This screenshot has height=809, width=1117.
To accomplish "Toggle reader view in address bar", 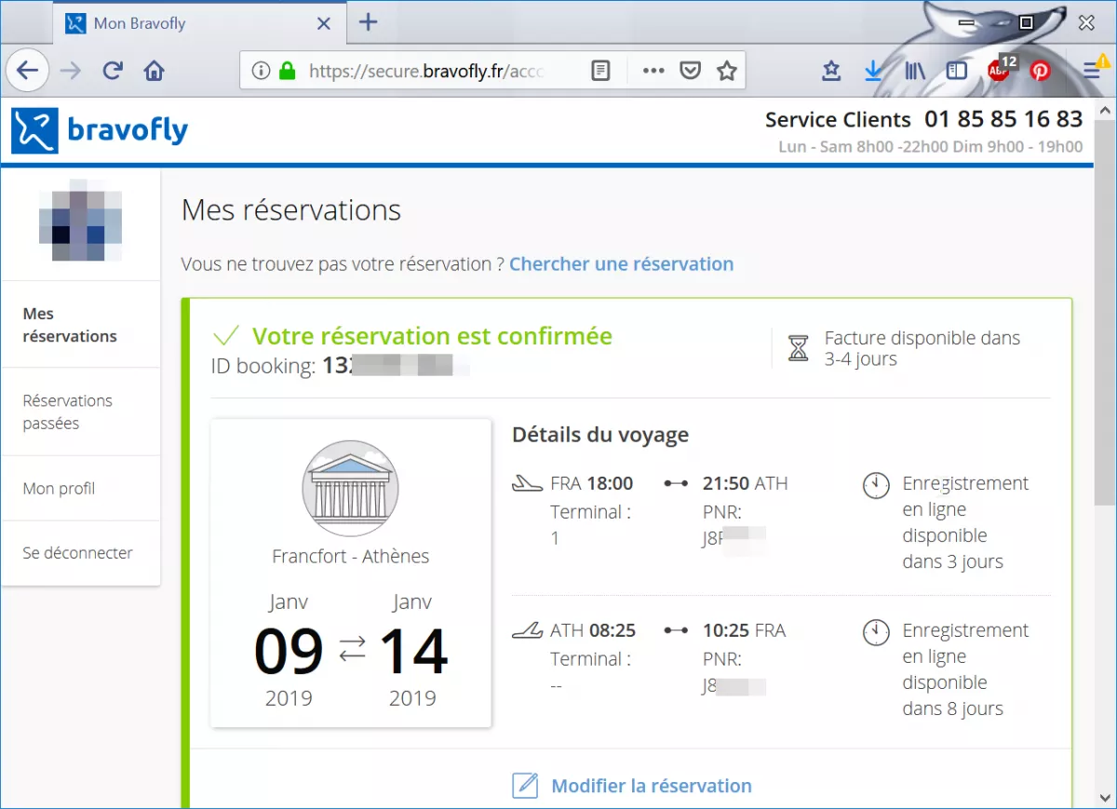I will point(601,71).
